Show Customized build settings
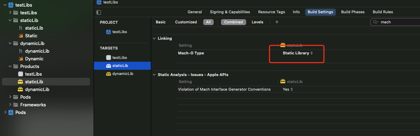 tap(186, 22)
